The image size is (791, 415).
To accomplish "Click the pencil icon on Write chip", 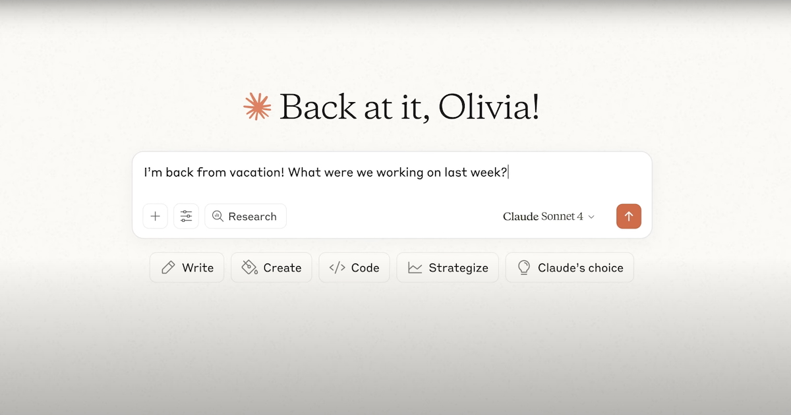I will [x=168, y=267].
